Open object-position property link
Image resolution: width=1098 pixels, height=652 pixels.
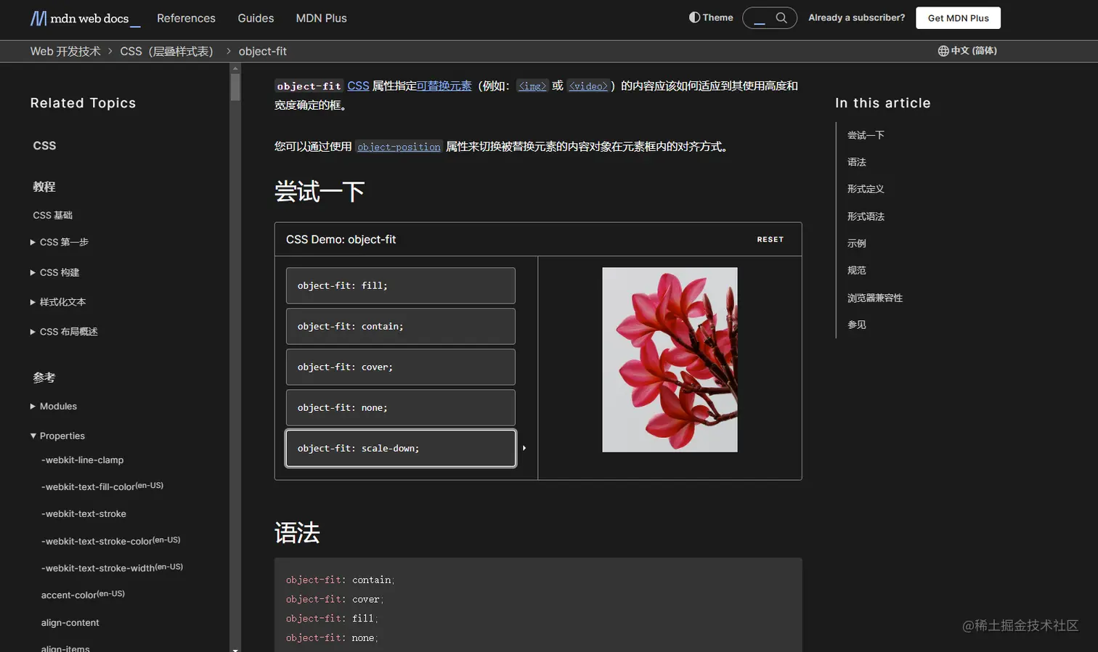click(399, 147)
